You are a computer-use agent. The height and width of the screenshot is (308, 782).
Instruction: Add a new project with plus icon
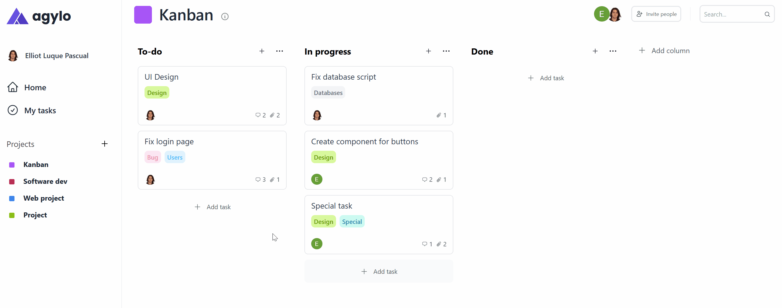pyautogui.click(x=104, y=144)
